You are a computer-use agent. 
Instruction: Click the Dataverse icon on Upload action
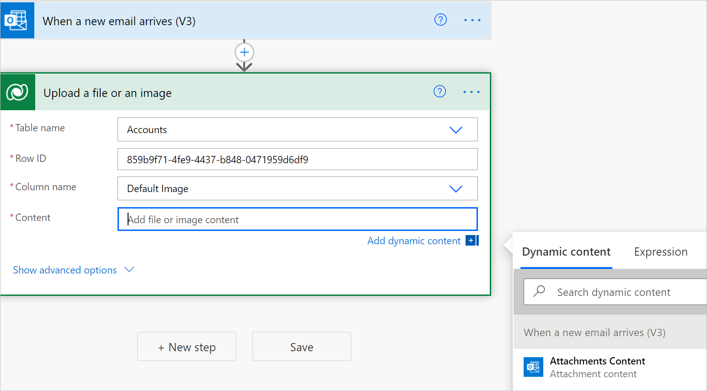[17, 92]
